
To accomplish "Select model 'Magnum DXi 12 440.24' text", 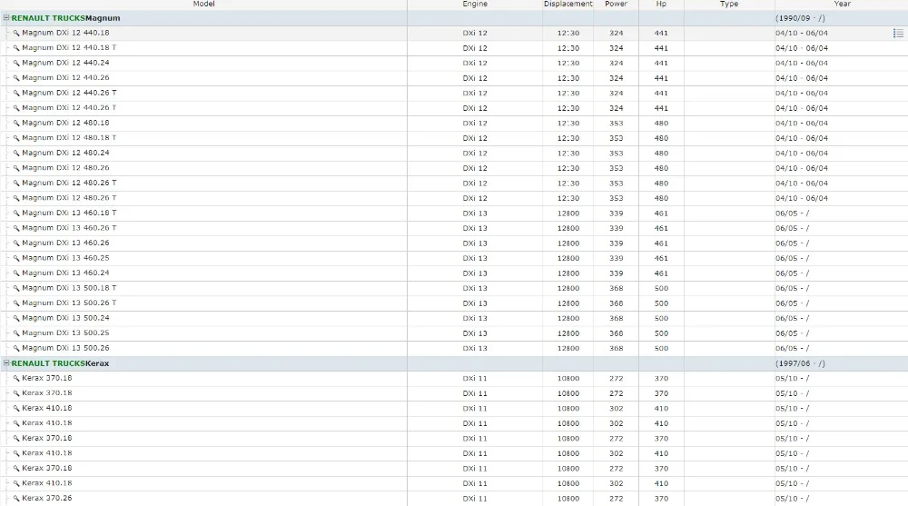I will click(65, 63).
